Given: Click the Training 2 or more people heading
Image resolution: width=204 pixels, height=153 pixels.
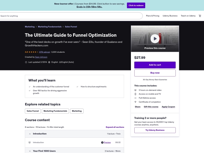Looking at the screenshot, I should (x=150, y=118).
